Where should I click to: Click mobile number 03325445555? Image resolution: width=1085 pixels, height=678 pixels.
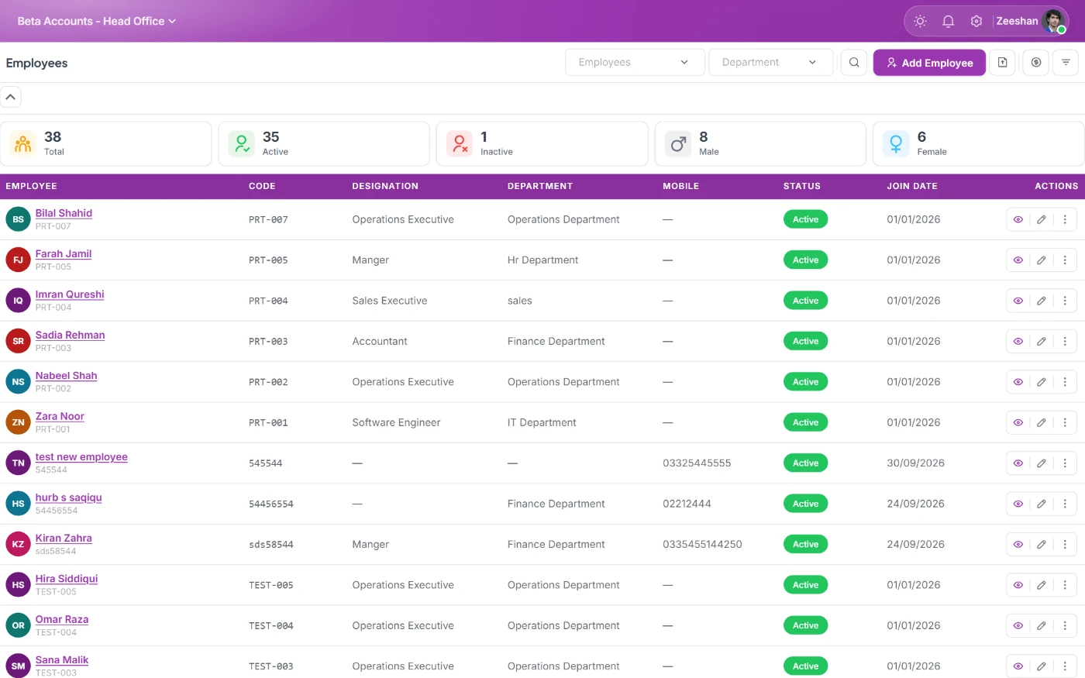point(697,463)
